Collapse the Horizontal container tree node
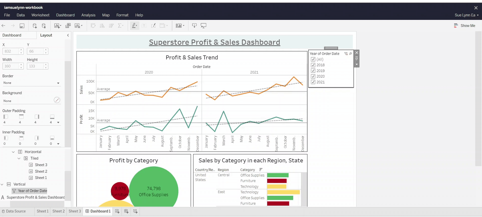 pos(13,152)
